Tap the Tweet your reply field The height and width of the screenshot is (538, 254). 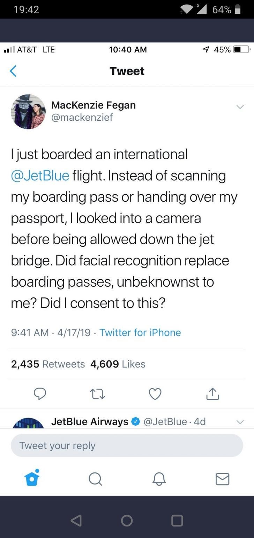point(127,446)
